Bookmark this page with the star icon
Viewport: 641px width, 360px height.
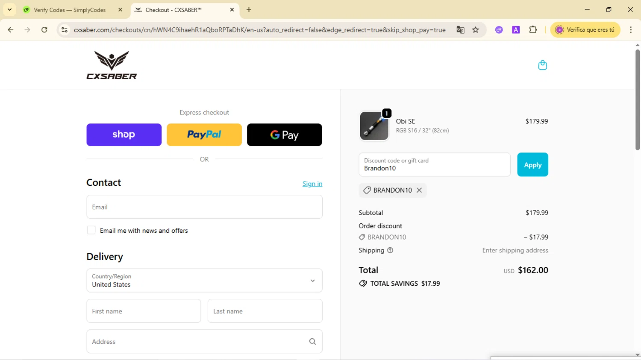476,30
